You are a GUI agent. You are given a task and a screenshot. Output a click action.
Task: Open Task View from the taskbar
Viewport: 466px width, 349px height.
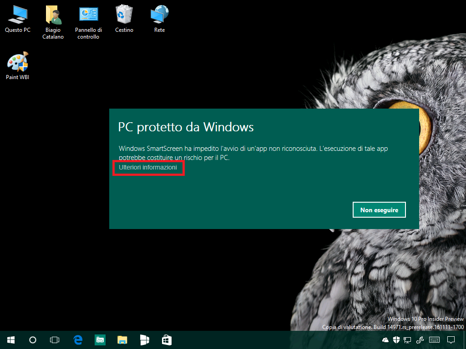coord(55,340)
